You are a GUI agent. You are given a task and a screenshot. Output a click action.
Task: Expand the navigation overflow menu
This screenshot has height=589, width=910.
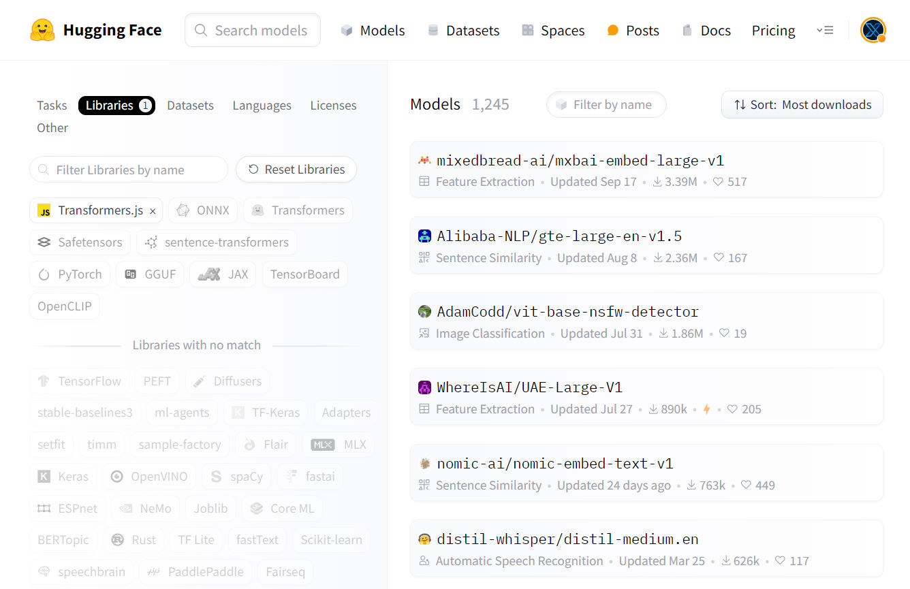pyautogui.click(x=825, y=30)
